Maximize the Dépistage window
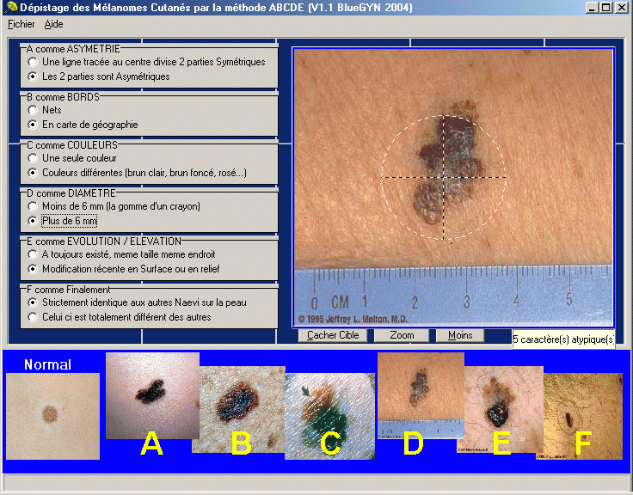Screen dimensions: 633x495 606,7
